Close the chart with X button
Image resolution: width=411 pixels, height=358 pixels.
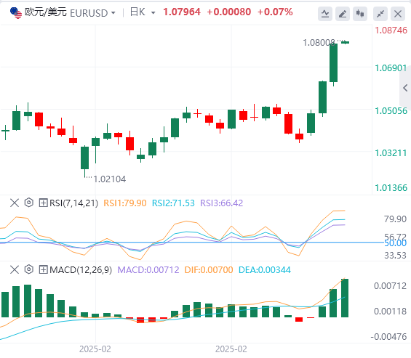point(398,14)
